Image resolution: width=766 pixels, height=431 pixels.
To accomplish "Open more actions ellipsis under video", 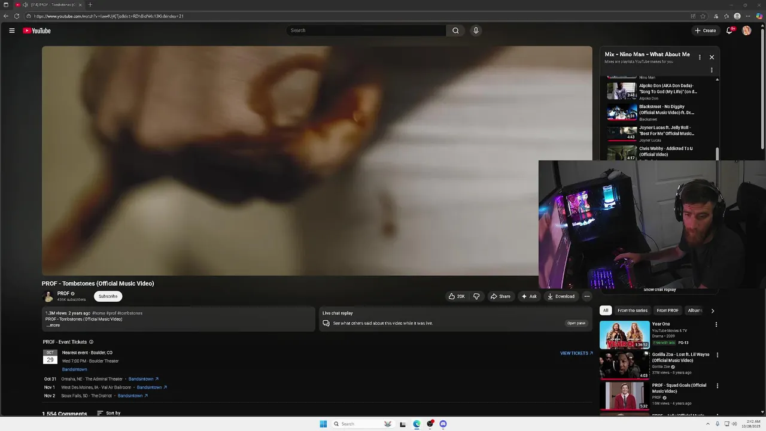I will tap(587, 296).
